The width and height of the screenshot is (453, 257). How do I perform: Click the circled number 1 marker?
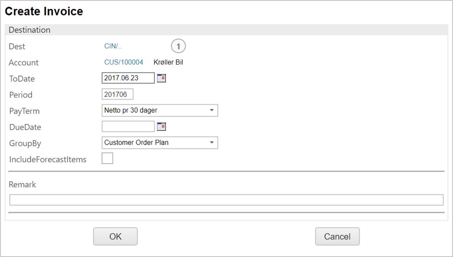click(178, 46)
